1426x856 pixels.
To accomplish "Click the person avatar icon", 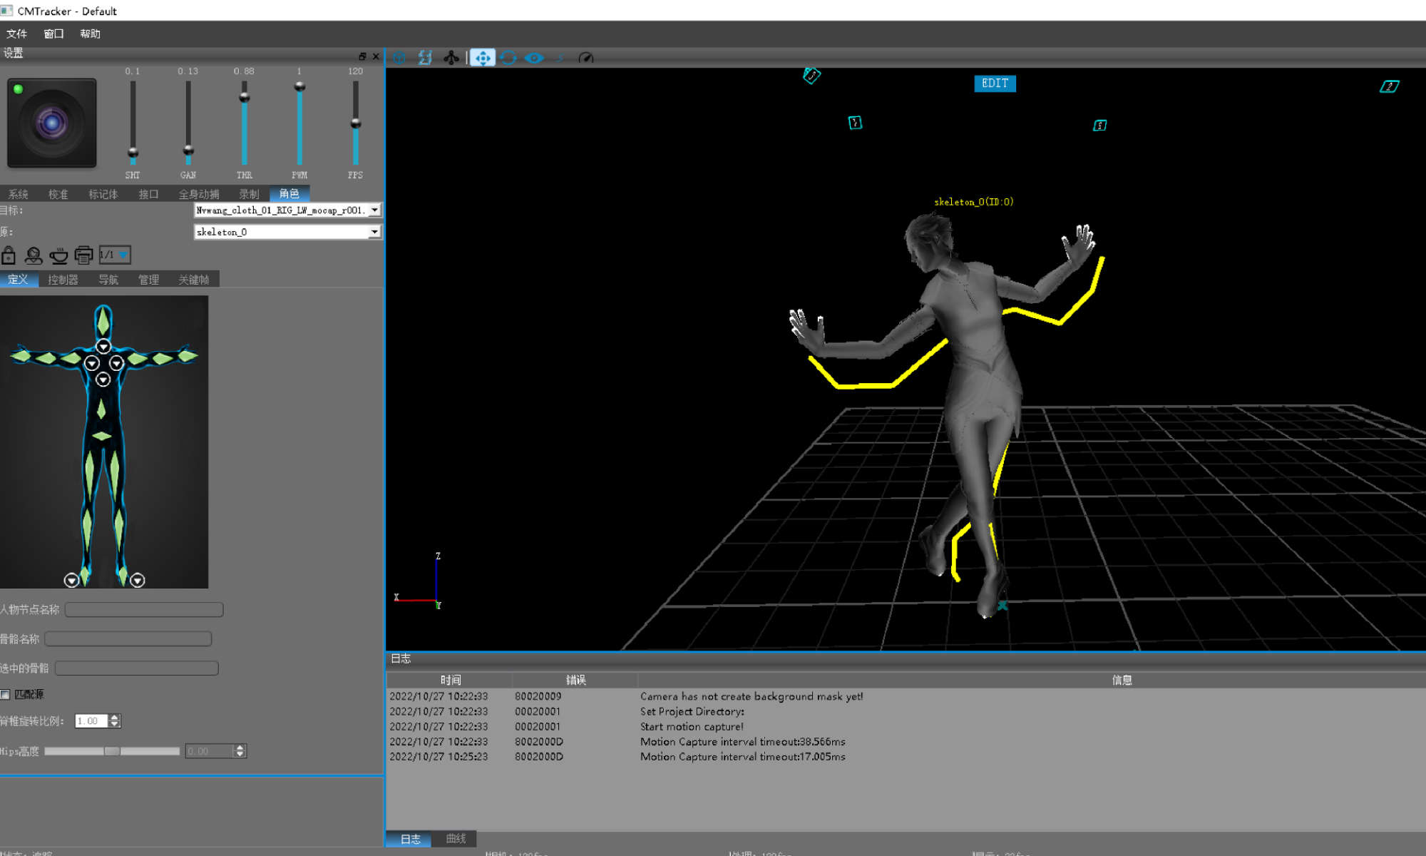I will 34,255.
